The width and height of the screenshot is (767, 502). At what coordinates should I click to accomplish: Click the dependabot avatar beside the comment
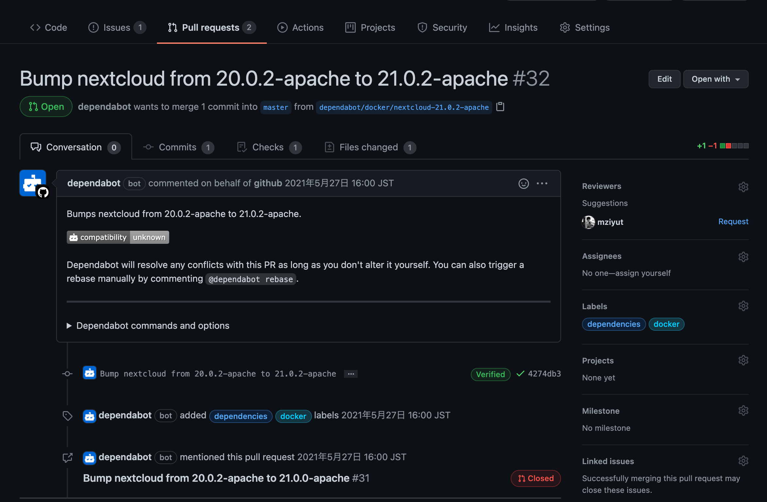coord(33,183)
